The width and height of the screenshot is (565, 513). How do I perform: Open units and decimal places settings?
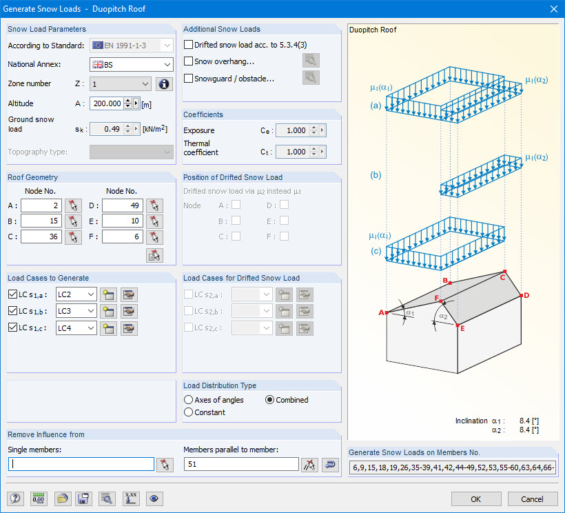39,498
